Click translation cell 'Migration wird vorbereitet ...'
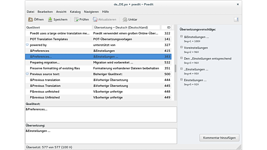 tap(113, 62)
